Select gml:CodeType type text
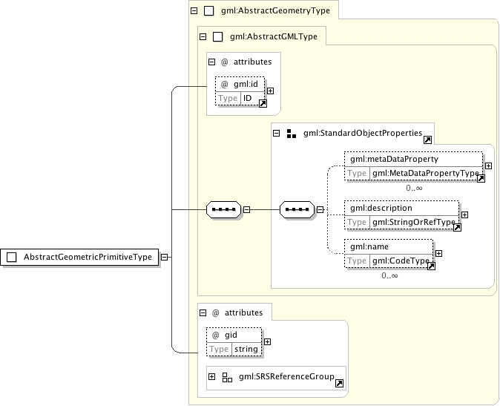This screenshot has height=406, width=500. point(401,261)
